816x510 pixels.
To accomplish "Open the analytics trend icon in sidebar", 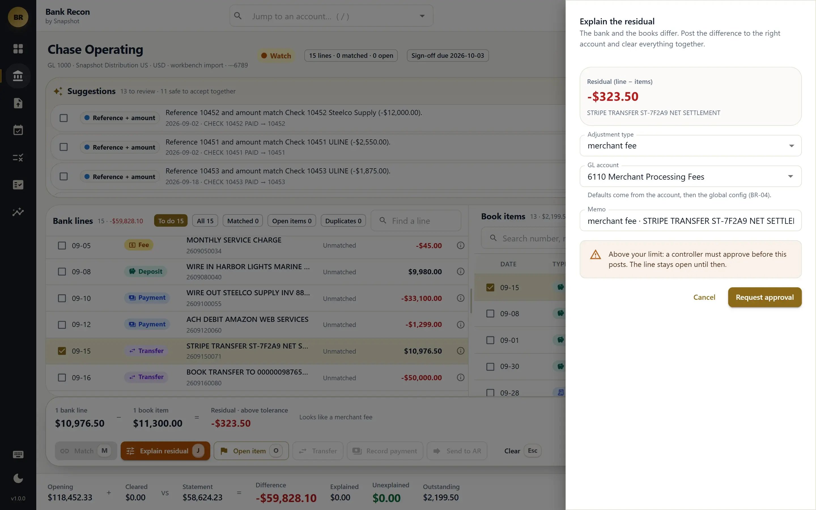I will 18,212.
